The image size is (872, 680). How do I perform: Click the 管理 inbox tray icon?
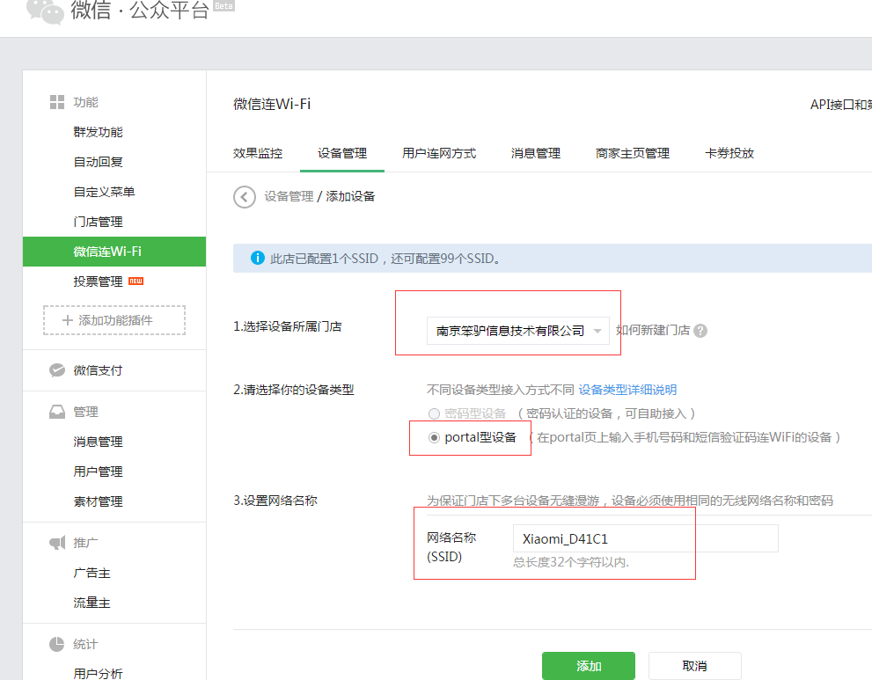coord(57,412)
